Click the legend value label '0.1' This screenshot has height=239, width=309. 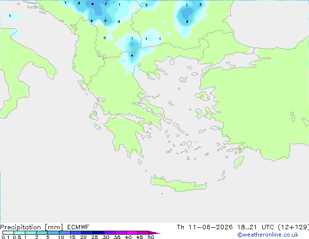(x=5, y=237)
